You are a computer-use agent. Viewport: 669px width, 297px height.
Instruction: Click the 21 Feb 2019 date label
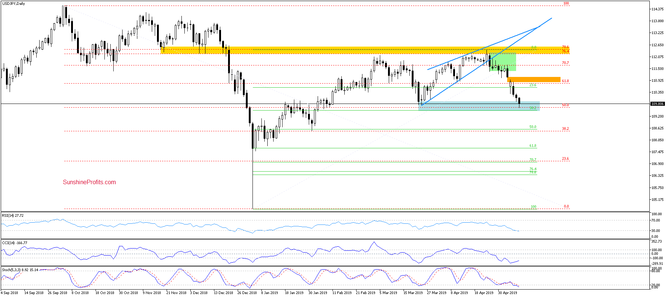point(365,293)
